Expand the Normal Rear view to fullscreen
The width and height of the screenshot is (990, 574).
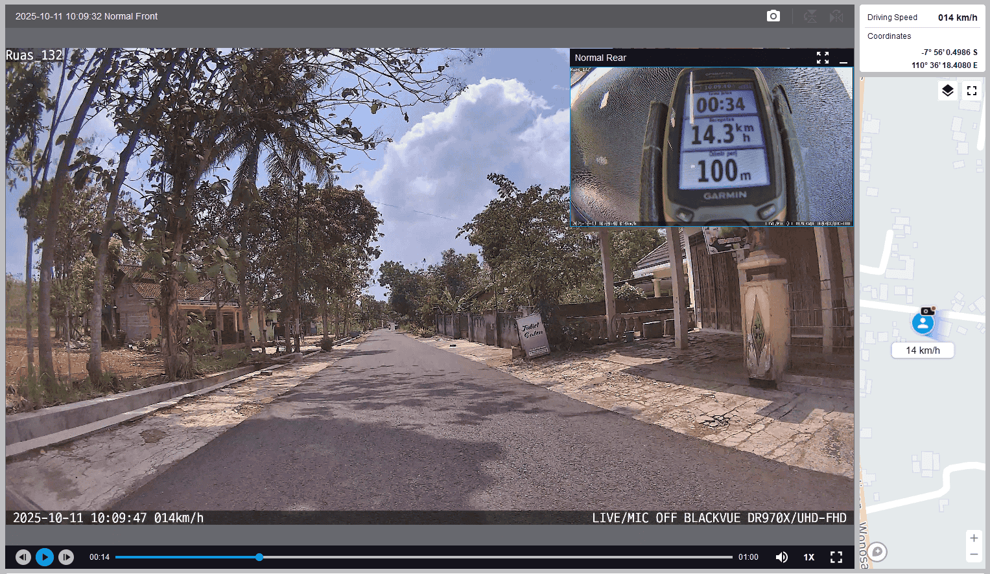[822, 58]
